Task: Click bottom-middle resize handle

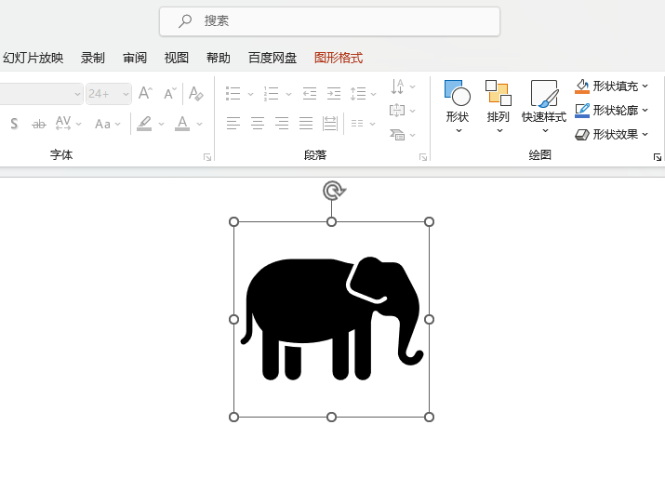Action: [331, 417]
